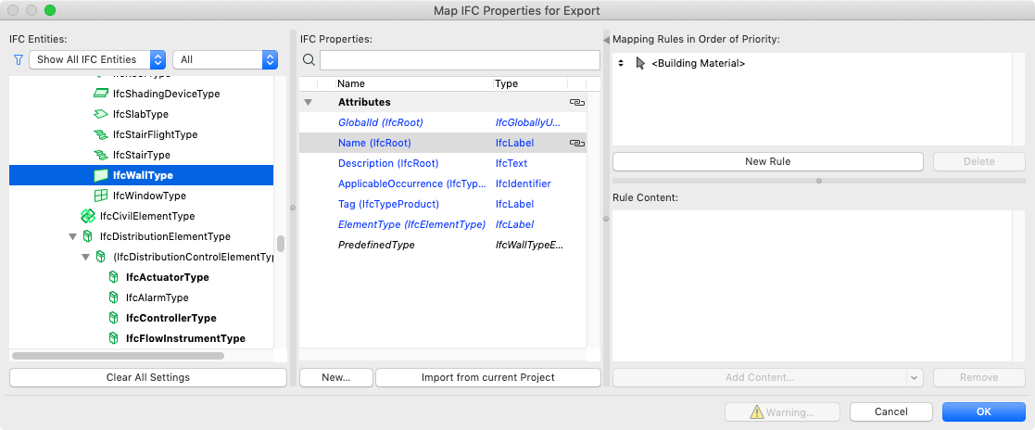Image resolution: width=1035 pixels, height=430 pixels.
Task: Click the Add Content... button
Action: click(760, 378)
